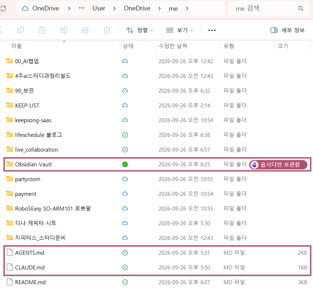
Task: Click the cloud status icon for RoboSEasy SO-ARM101
Action: pos(125,208)
